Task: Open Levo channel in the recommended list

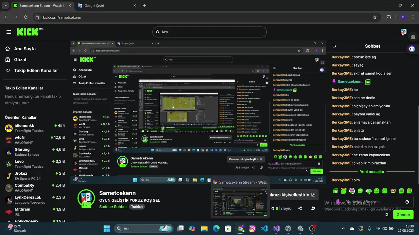Action: click(35, 164)
